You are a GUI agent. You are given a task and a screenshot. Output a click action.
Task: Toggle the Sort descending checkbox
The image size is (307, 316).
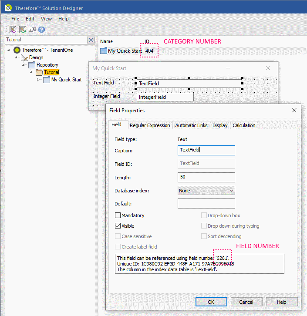204,236
